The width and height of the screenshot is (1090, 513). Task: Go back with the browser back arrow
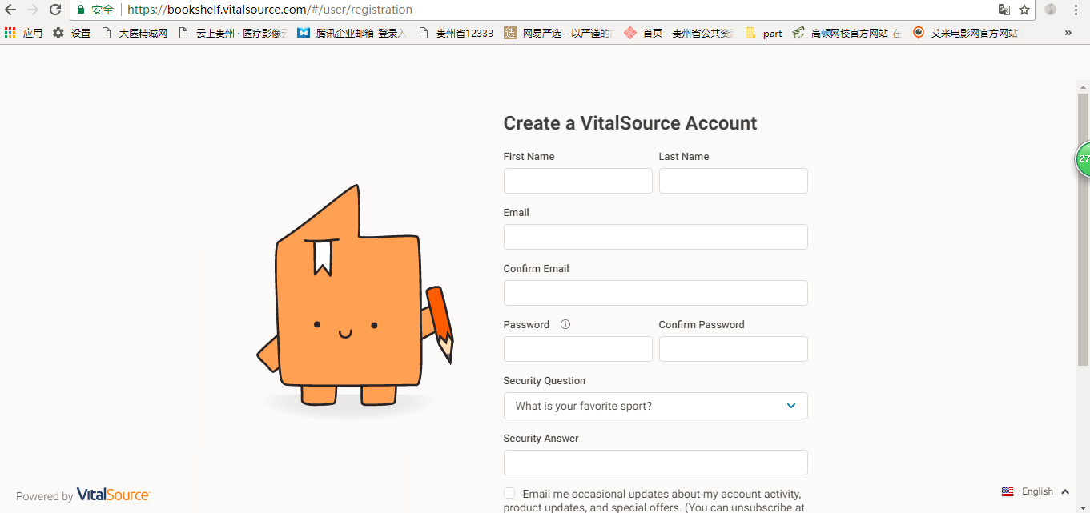(10, 10)
